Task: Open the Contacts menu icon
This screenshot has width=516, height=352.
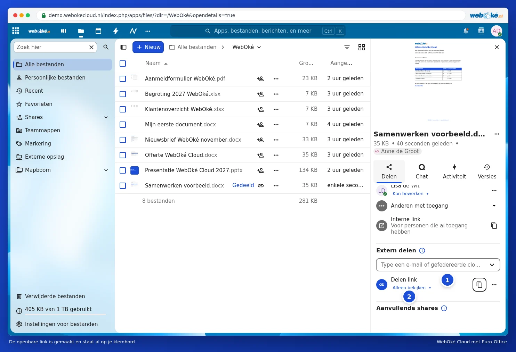Action: point(481,31)
